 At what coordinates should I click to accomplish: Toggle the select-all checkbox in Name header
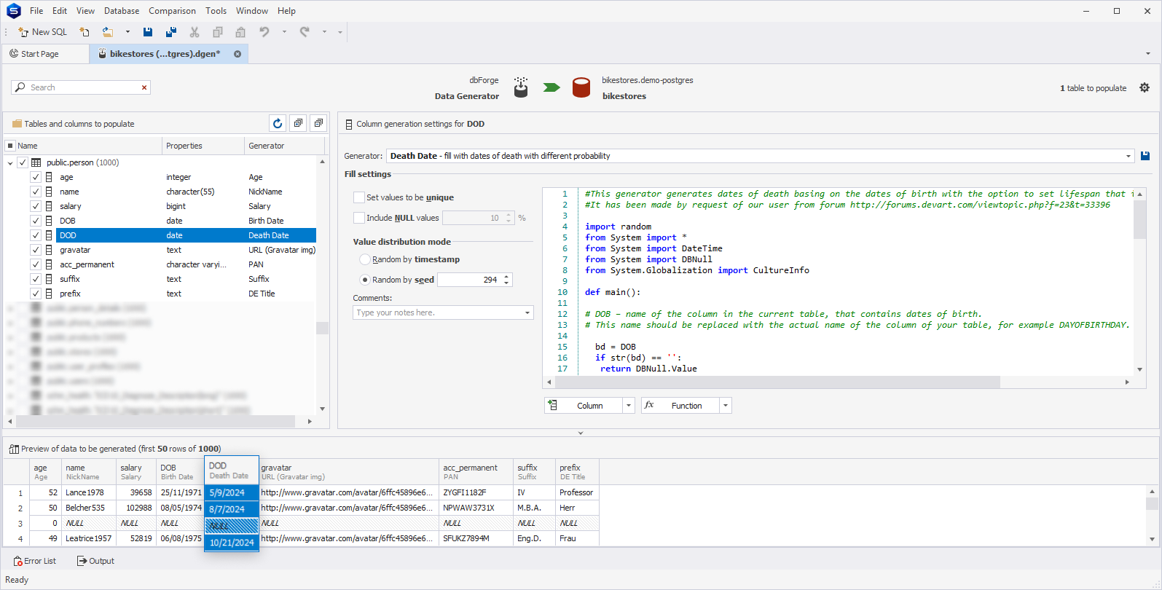coord(10,146)
